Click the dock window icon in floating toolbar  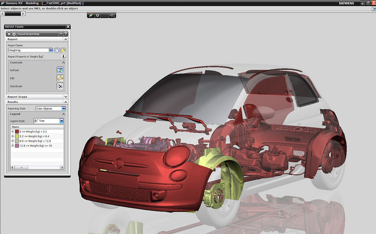click(x=112, y=15)
